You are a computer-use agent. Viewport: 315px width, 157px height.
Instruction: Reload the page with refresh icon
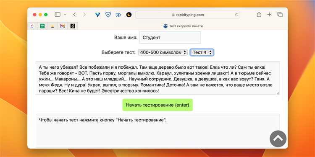(236, 15)
